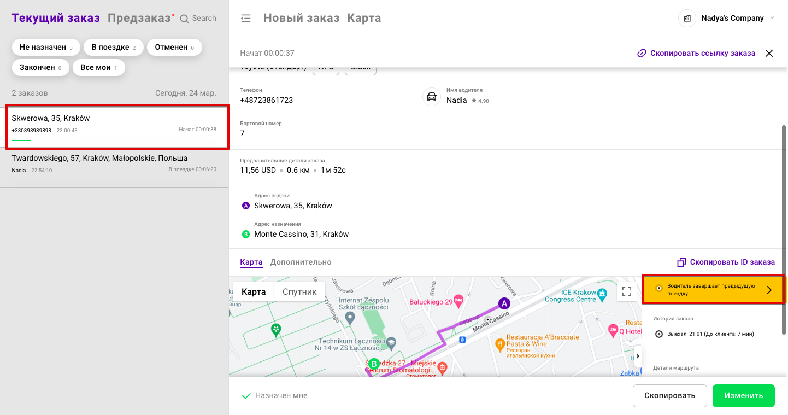Click the driver car icon
788x415 pixels.
click(x=432, y=97)
